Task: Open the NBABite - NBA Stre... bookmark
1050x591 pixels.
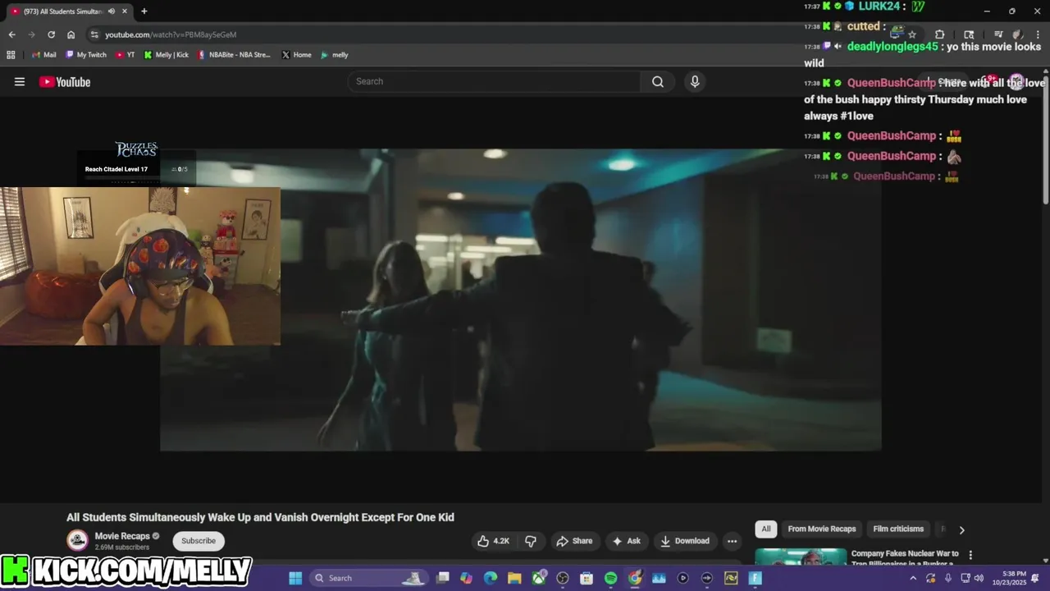Action: point(234,55)
